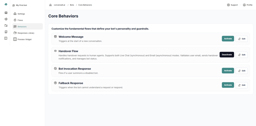Click the Welcome Message waving-hand icon
Image resolution: width=256 pixels, height=126 pixels.
coord(55,37)
